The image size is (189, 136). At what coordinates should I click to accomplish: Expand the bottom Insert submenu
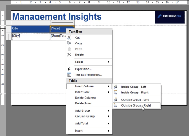pyautogui.click(x=89, y=131)
